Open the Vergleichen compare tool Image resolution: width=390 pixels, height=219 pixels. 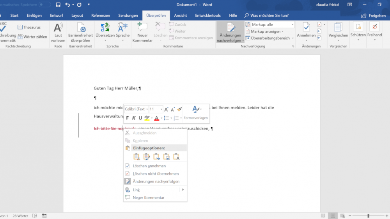tap(338, 33)
